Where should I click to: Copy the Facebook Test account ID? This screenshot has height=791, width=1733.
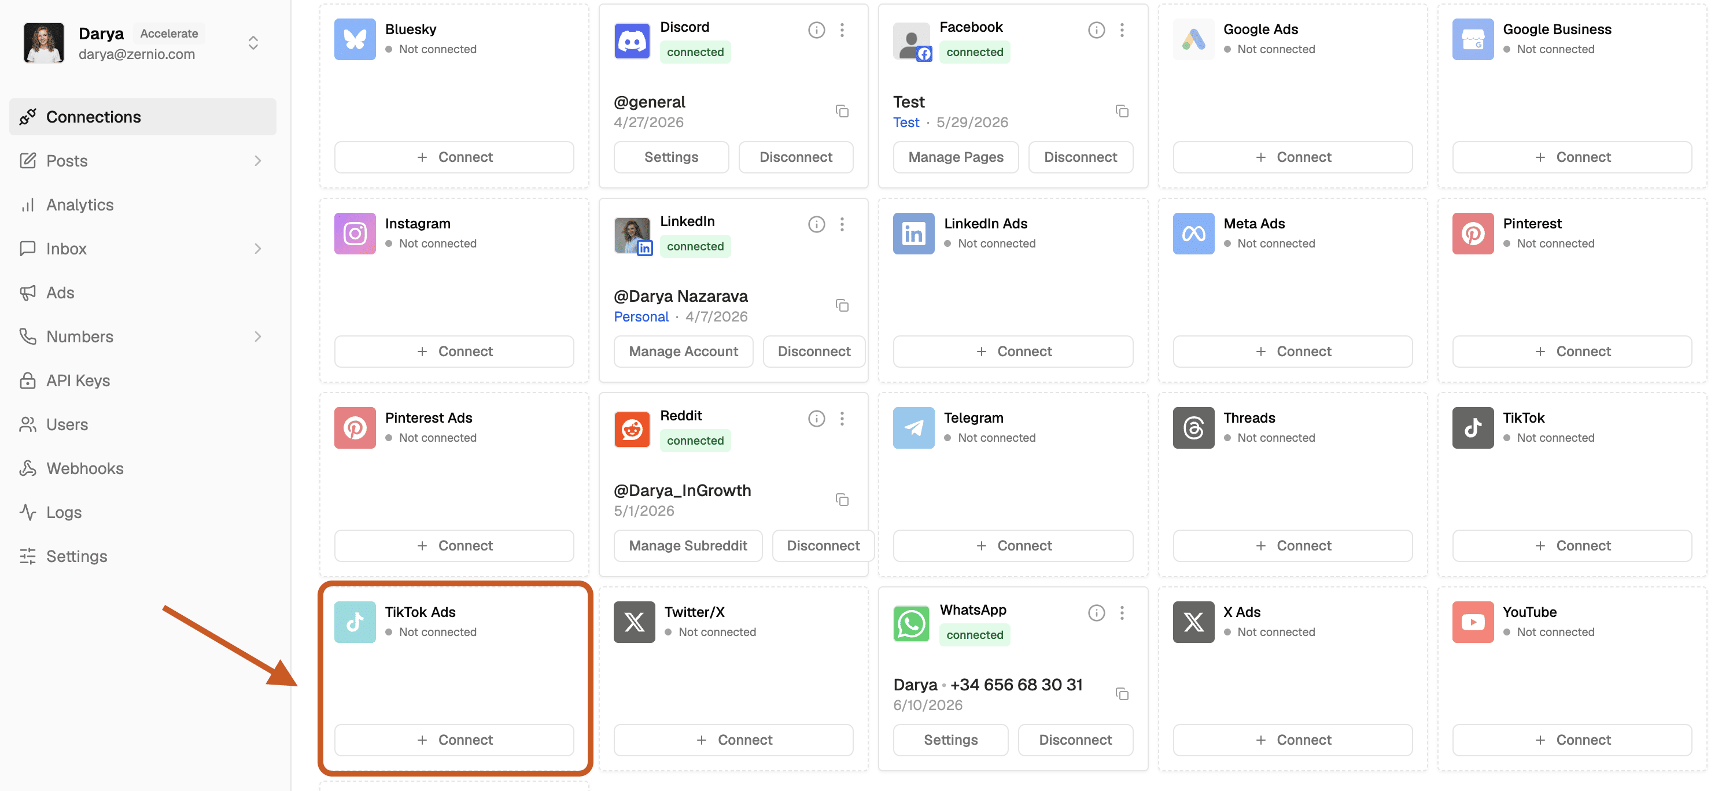[1122, 111]
